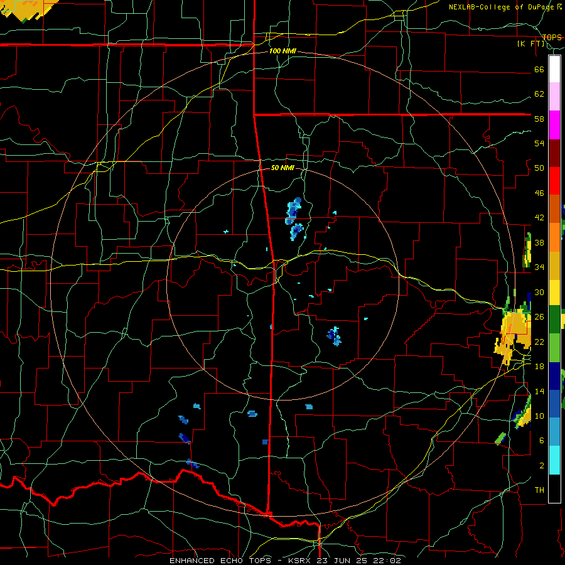The image size is (565, 565).
Task: Click the "[K FT]" units label
Action: [x=530, y=44]
